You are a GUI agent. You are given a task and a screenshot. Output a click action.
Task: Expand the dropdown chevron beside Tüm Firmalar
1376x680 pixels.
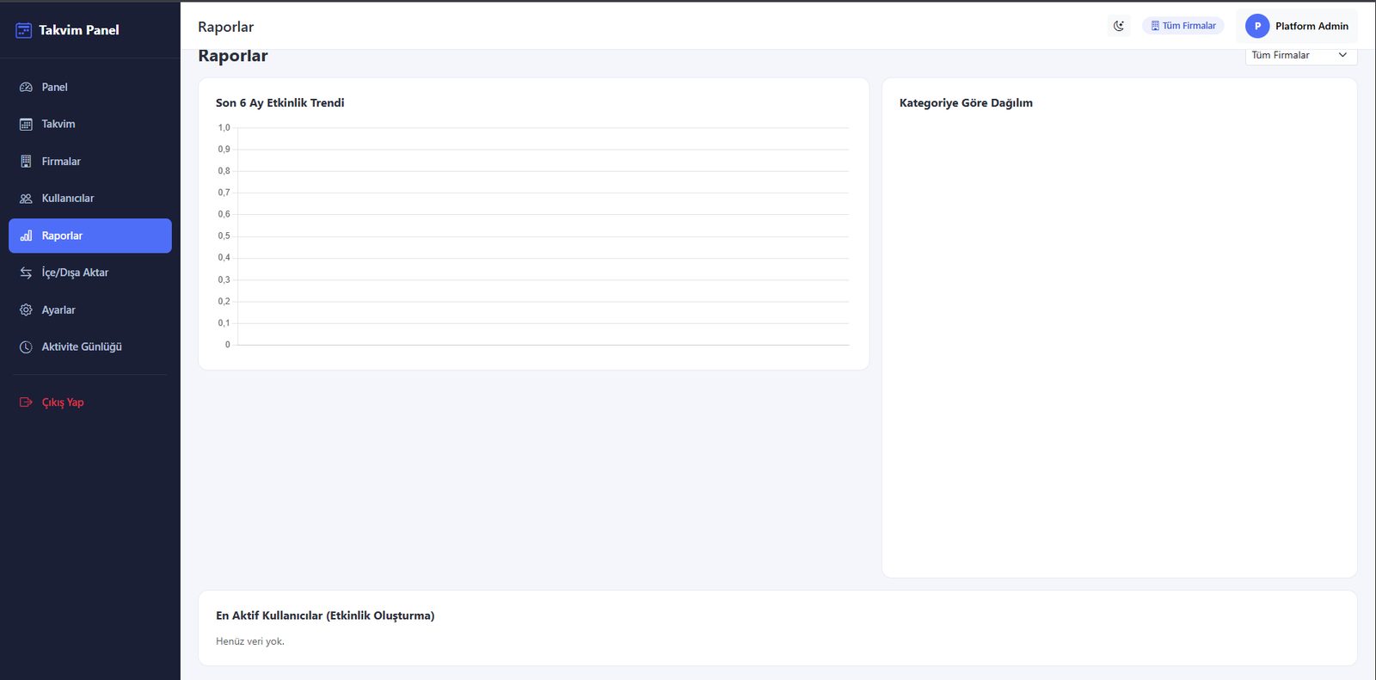pyautogui.click(x=1342, y=55)
